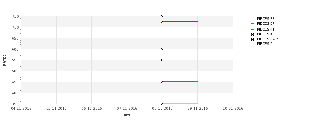Click the 450 data point on 09-11-2016
313x138 pixels.
point(198,82)
